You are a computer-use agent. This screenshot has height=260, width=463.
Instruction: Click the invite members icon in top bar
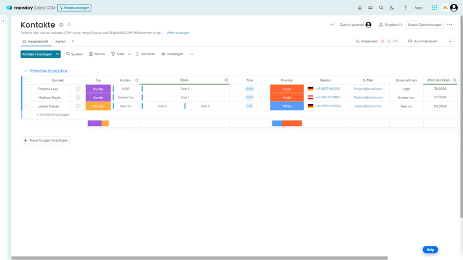tap(392, 8)
